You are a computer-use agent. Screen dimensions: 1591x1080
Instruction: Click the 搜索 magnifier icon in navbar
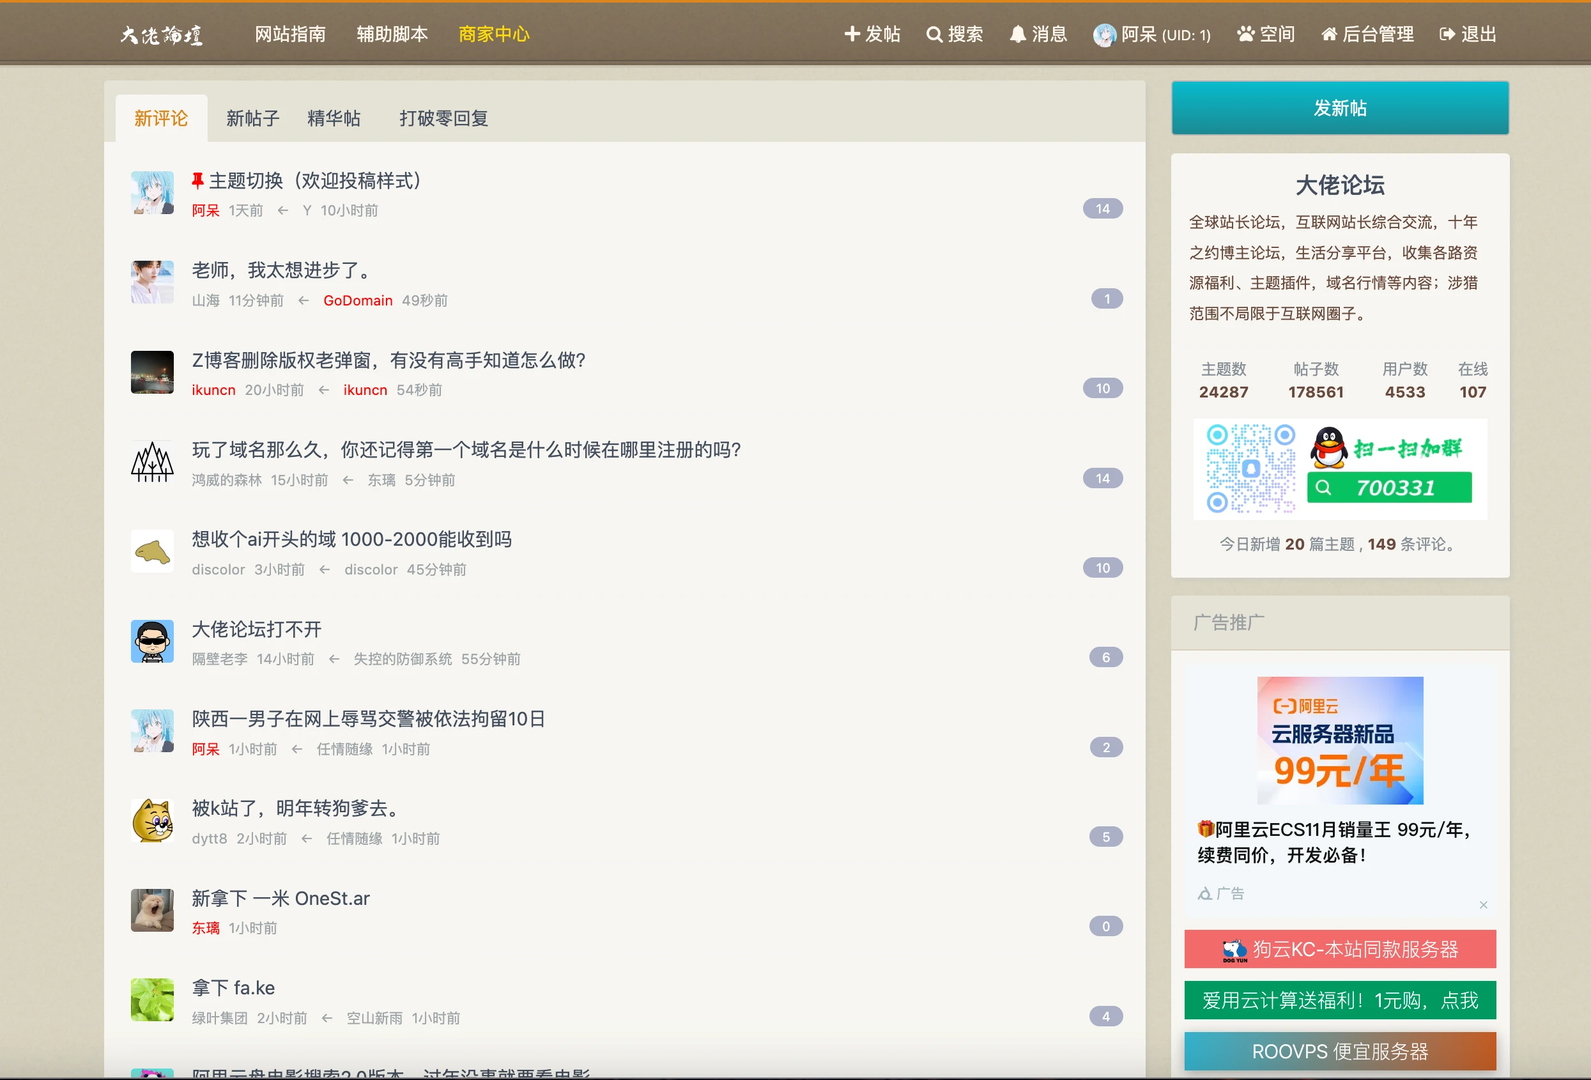pyautogui.click(x=934, y=35)
